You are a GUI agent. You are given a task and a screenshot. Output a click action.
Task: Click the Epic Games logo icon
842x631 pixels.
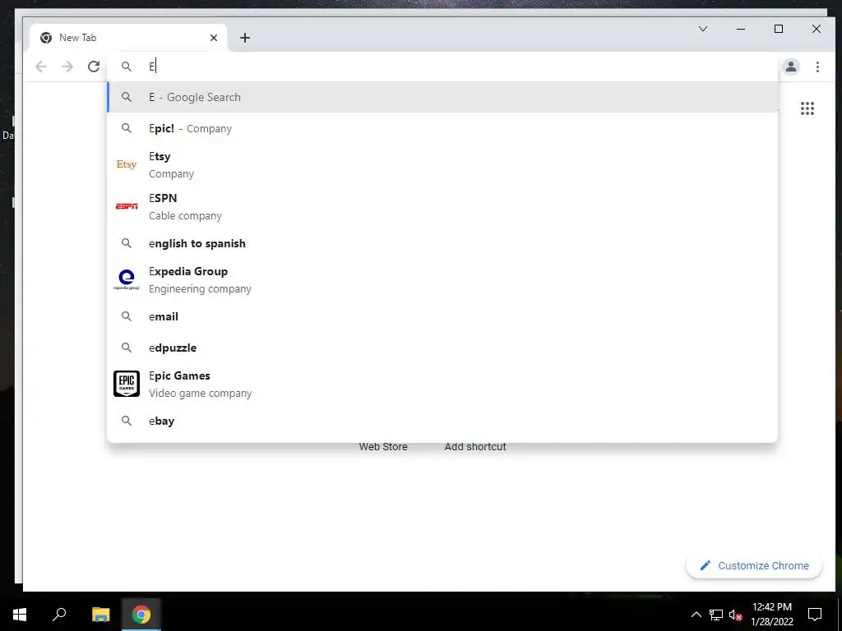[126, 384]
